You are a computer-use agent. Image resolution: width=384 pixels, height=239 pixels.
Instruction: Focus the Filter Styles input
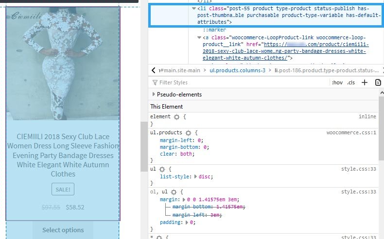point(240,82)
